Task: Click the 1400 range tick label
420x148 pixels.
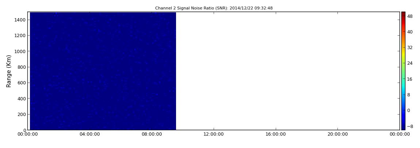Action: [x=20, y=20]
